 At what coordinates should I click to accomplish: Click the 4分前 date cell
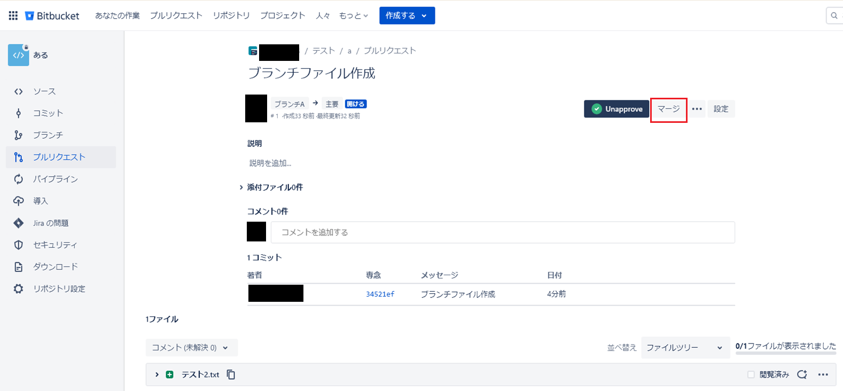pyautogui.click(x=556, y=294)
